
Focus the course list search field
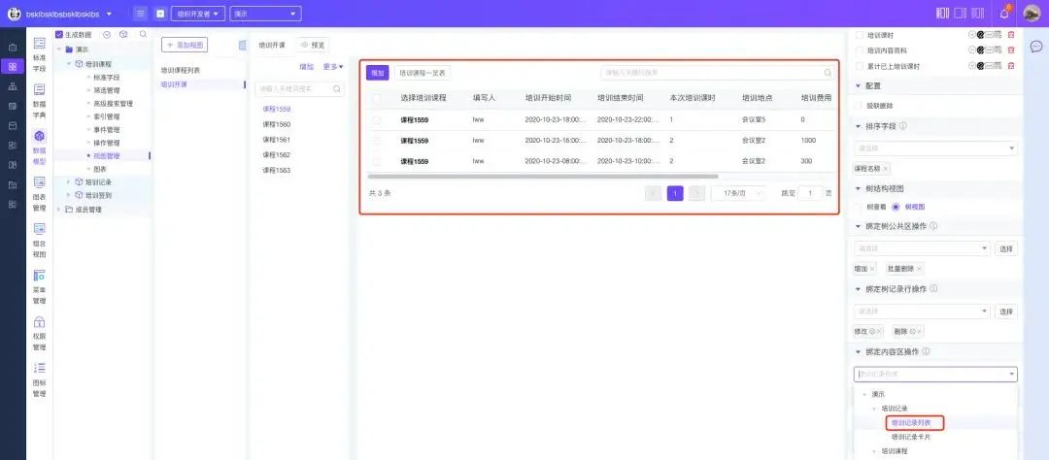coord(299,88)
